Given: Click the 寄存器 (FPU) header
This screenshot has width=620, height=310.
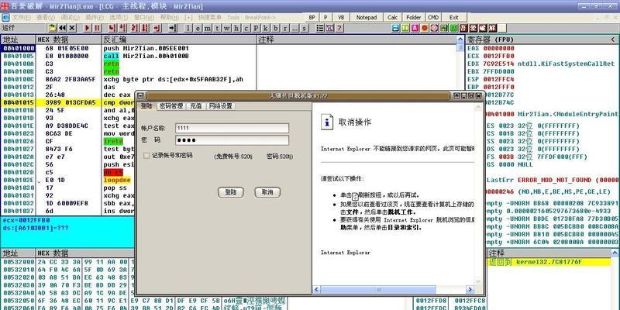Looking at the screenshot, I should [491, 40].
